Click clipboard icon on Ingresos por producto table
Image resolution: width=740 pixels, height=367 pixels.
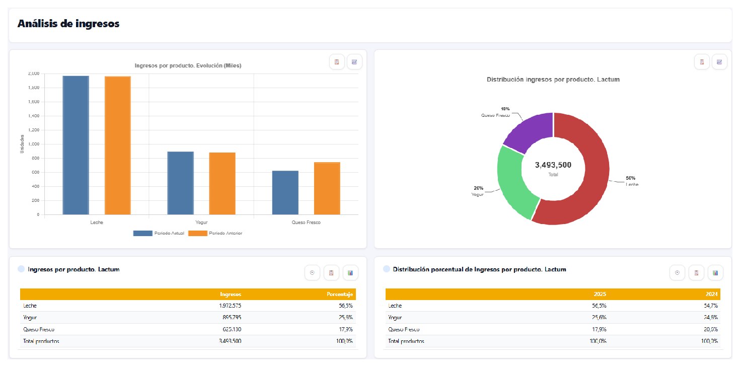tap(331, 273)
